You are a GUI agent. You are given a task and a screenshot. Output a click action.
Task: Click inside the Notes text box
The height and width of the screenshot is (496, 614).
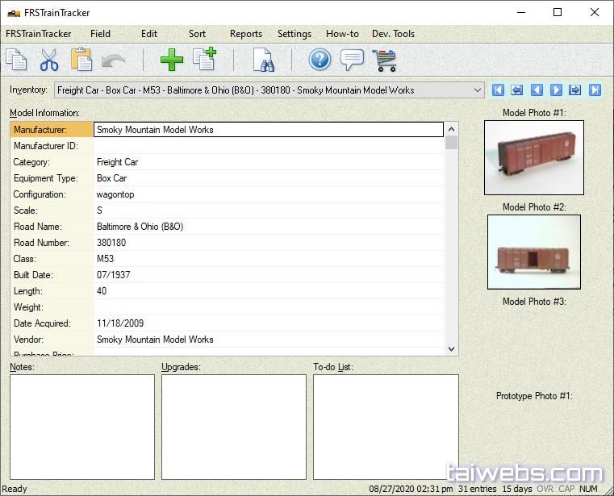pyautogui.click(x=81, y=427)
